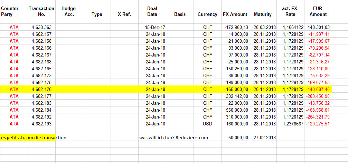The height and width of the screenshot is (163, 348).
Task: Select the EUR-Amount header cell
Action: (x=318, y=11)
